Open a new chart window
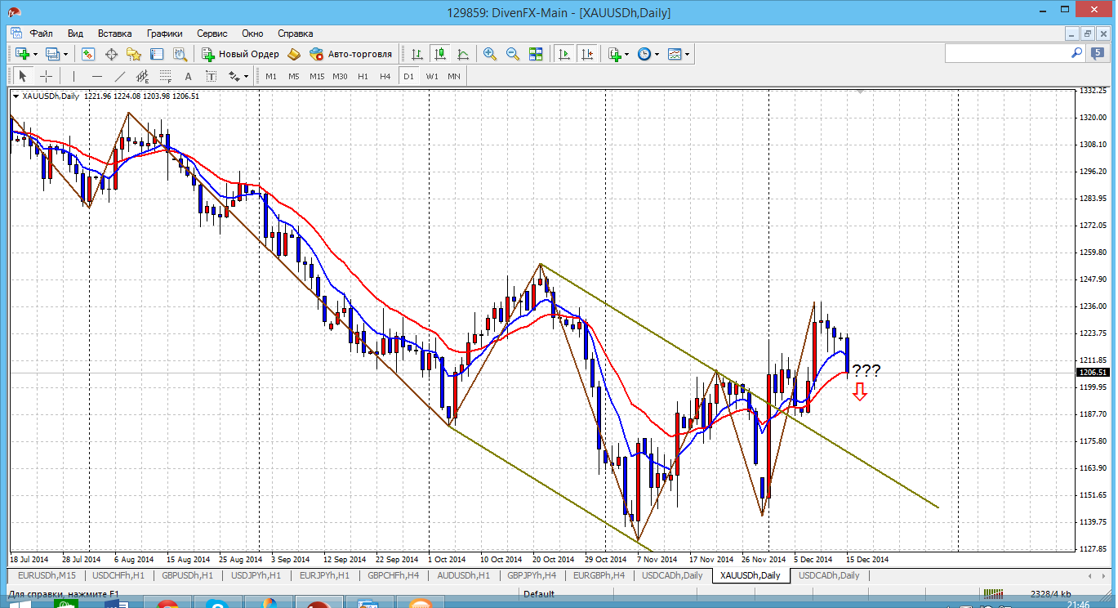 click(x=22, y=54)
